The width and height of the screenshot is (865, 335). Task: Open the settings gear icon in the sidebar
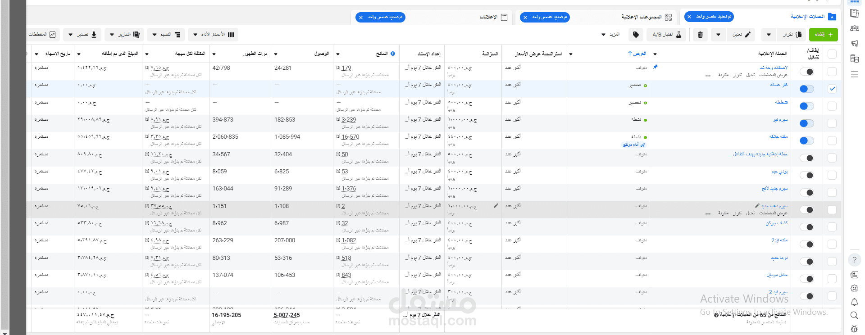(854, 289)
